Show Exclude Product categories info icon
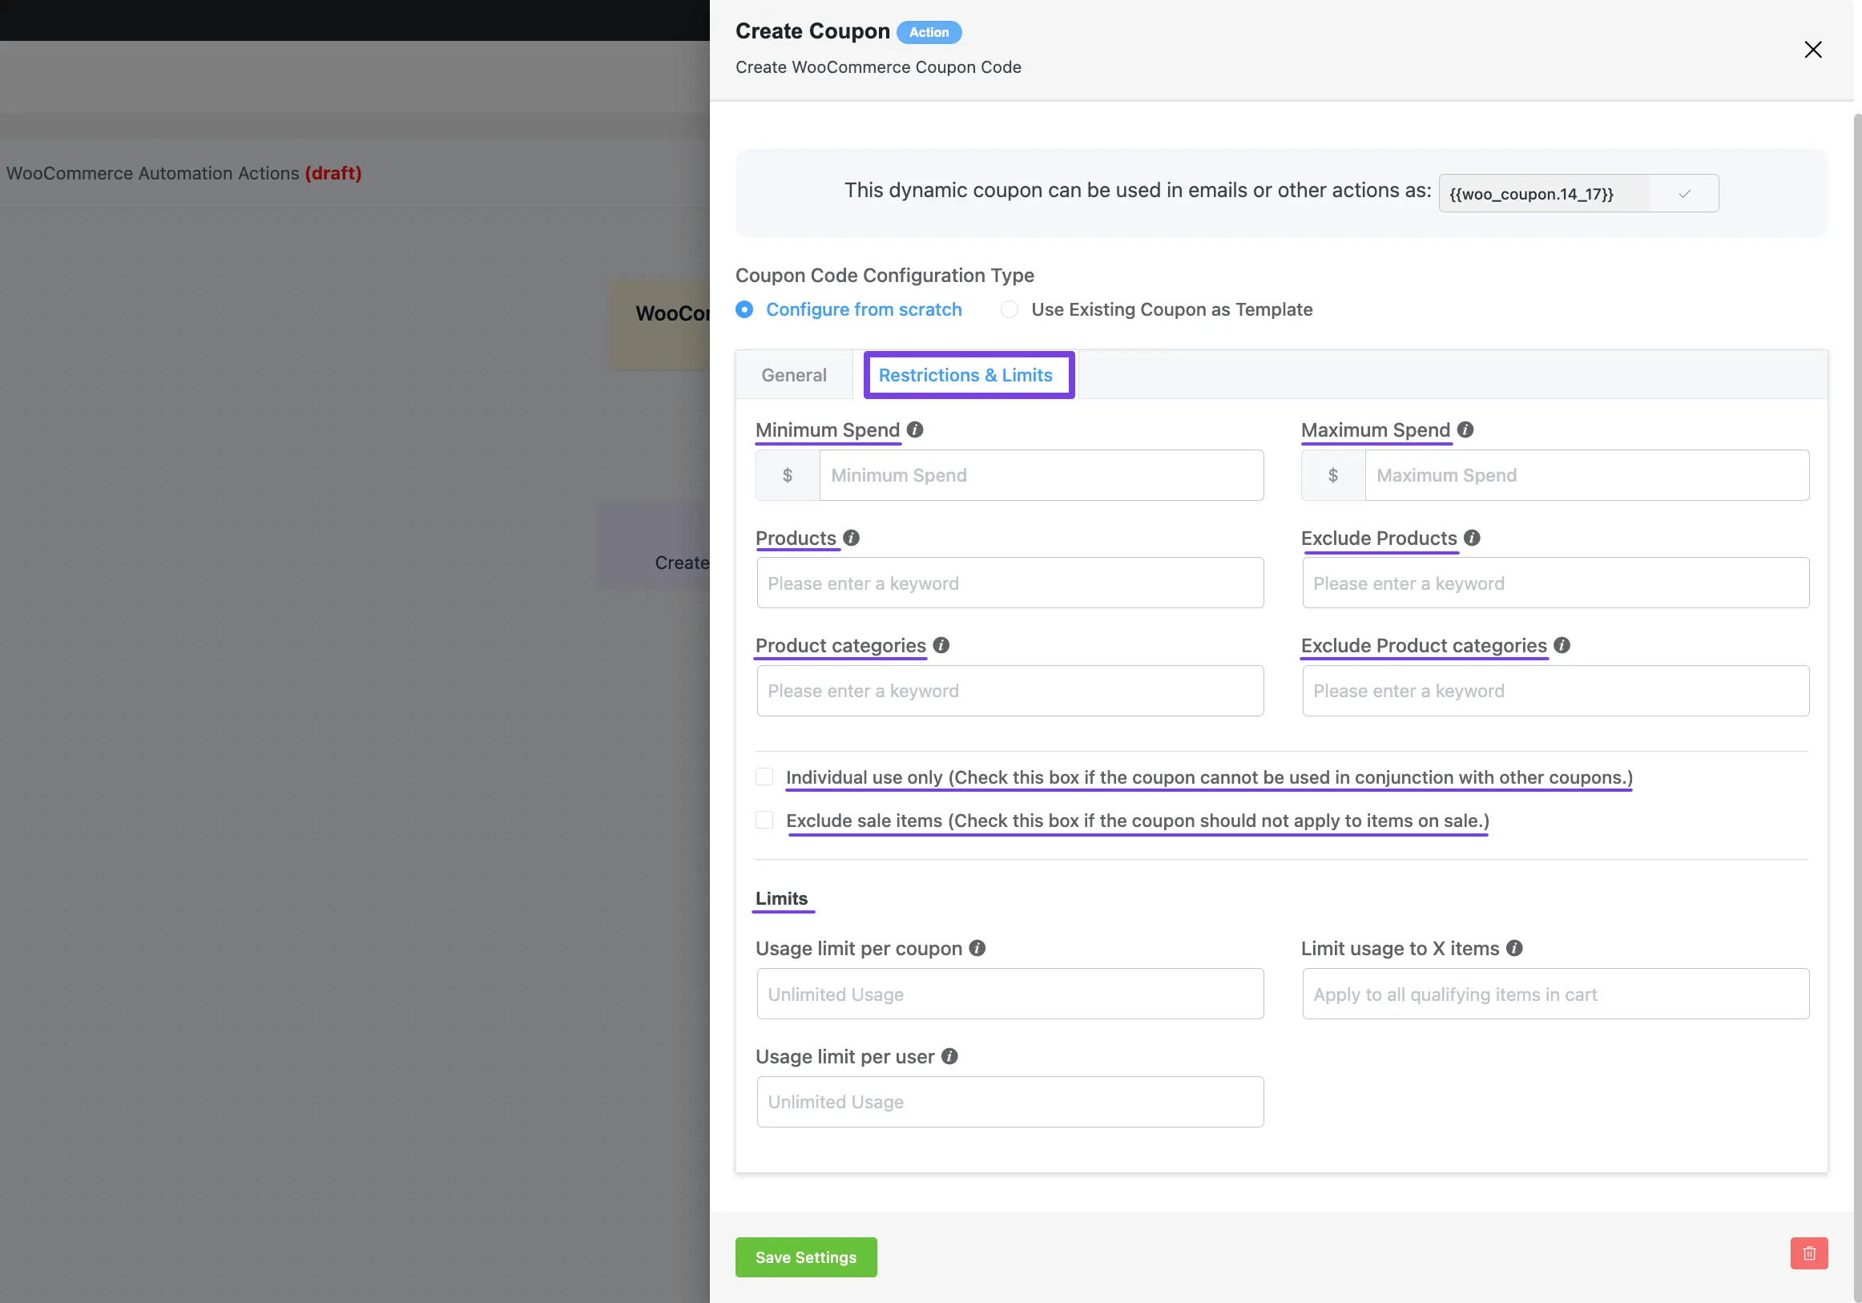 [1562, 645]
